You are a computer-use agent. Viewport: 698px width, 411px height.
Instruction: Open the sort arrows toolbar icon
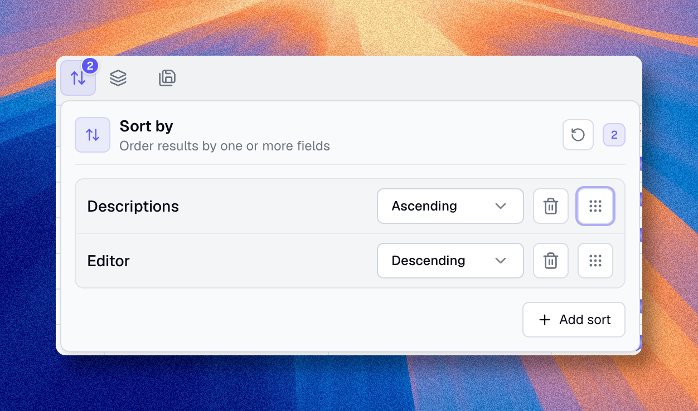78,78
